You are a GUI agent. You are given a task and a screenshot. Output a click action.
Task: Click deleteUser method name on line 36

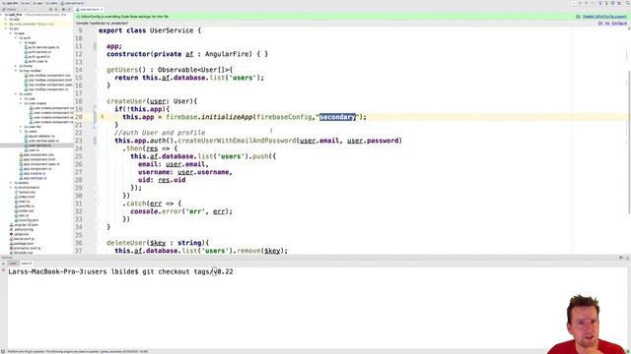[127, 243]
